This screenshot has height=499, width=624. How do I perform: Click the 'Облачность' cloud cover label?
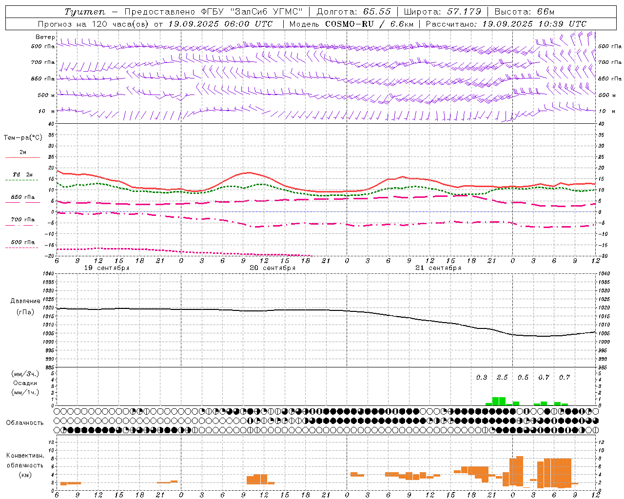click(25, 423)
